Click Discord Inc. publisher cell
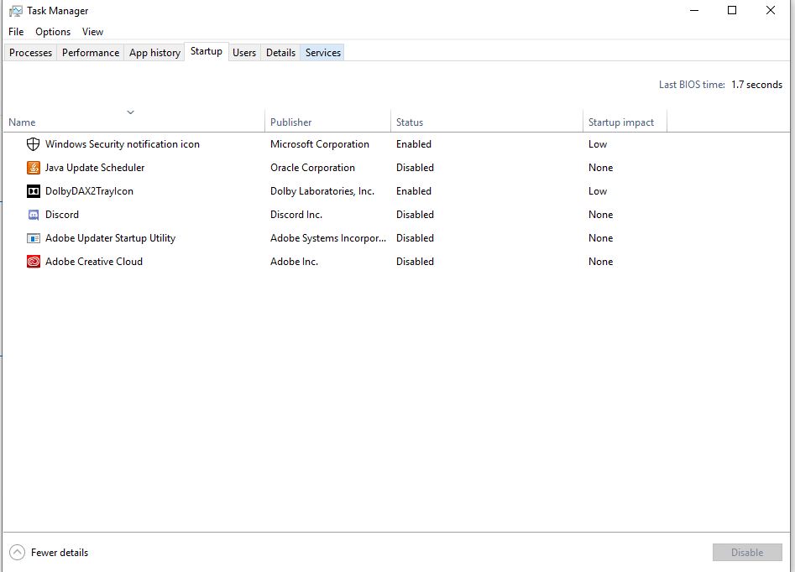 (x=296, y=215)
